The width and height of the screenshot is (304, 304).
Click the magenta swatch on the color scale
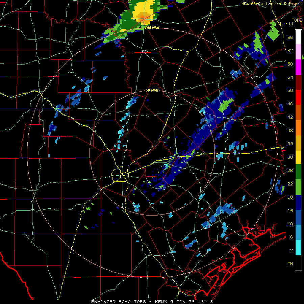pyautogui.click(x=298, y=67)
